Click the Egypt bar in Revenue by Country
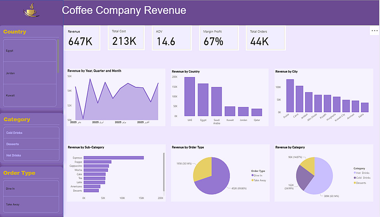Image resolution: width=380 pixels, height=217 pixels. 203,100
